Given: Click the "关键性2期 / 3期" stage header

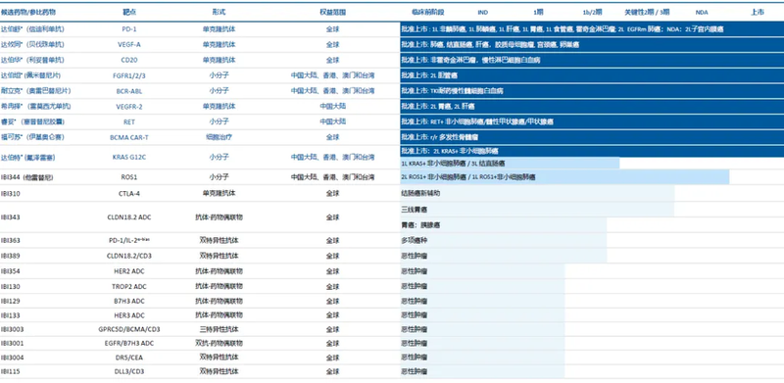Looking at the screenshot, I should pyautogui.click(x=647, y=12).
